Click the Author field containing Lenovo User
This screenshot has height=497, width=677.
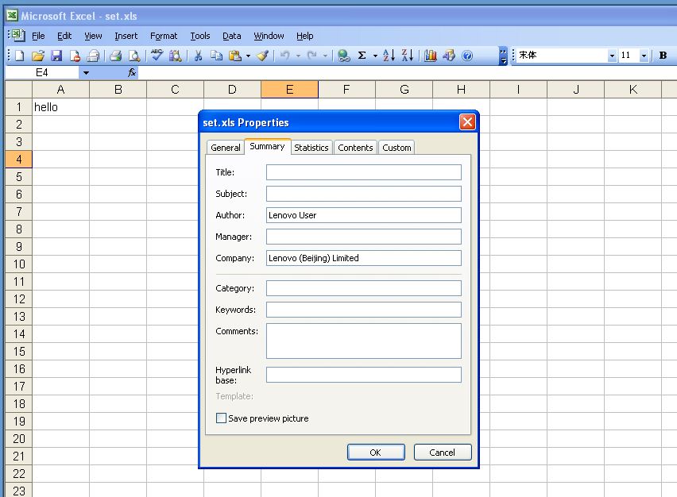364,215
